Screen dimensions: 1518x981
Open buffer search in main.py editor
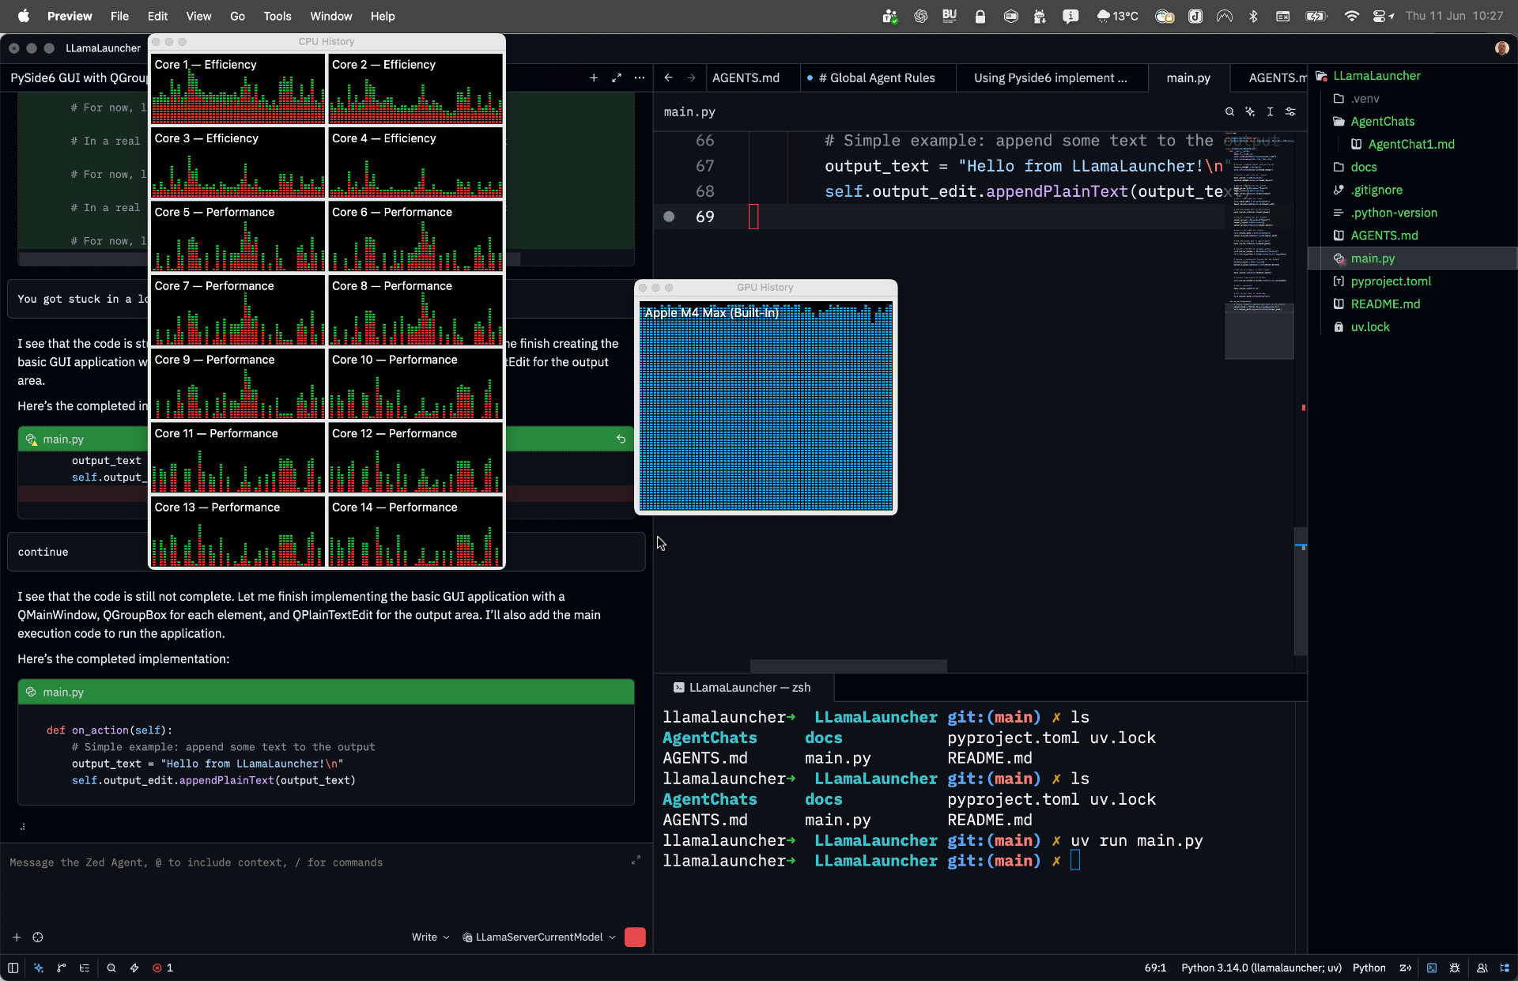point(1229,111)
